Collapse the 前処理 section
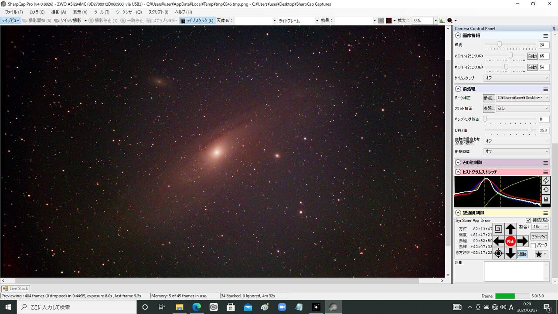Image resolution: width=558 pixels, height=314 pixels. [458, 89]
